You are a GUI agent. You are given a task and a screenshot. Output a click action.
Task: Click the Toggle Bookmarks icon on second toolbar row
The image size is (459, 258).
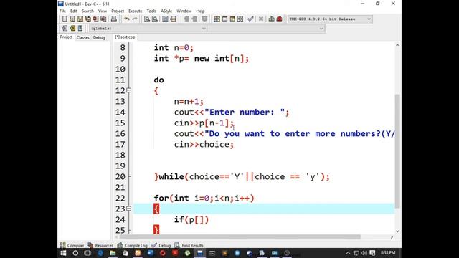coord(72,29)
